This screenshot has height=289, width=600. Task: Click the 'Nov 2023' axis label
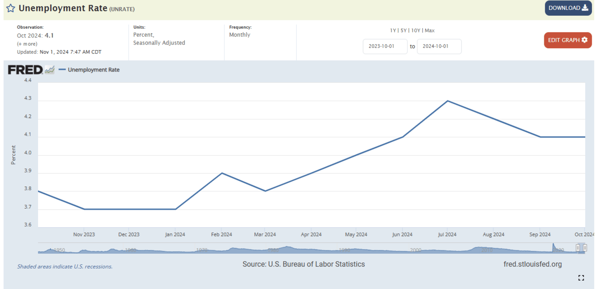click(84, 235)
